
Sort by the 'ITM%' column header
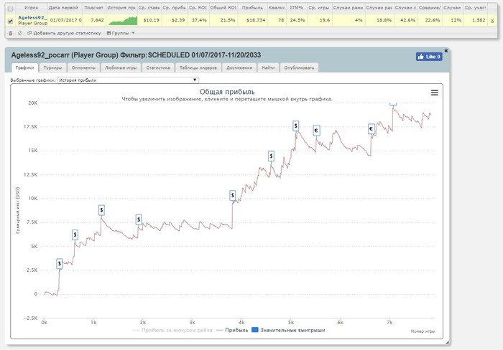[x=296, y=8]
